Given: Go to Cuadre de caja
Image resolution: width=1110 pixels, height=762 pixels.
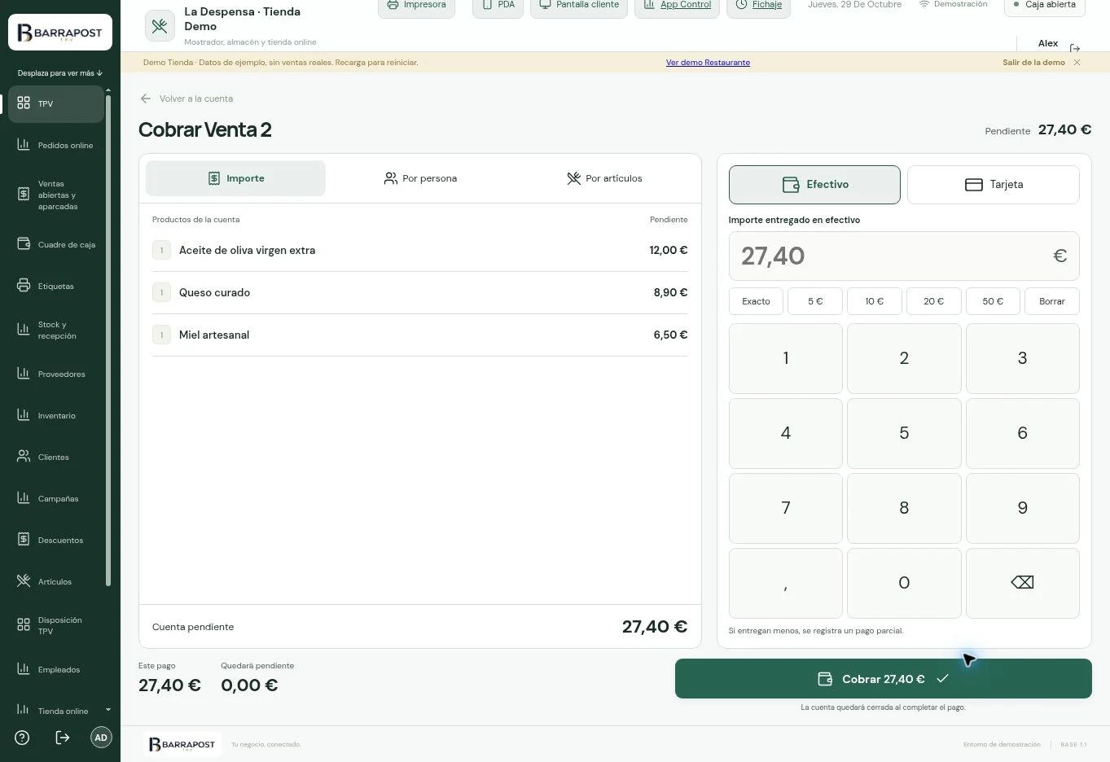Looking at the screenshot, I should point(55,245).
